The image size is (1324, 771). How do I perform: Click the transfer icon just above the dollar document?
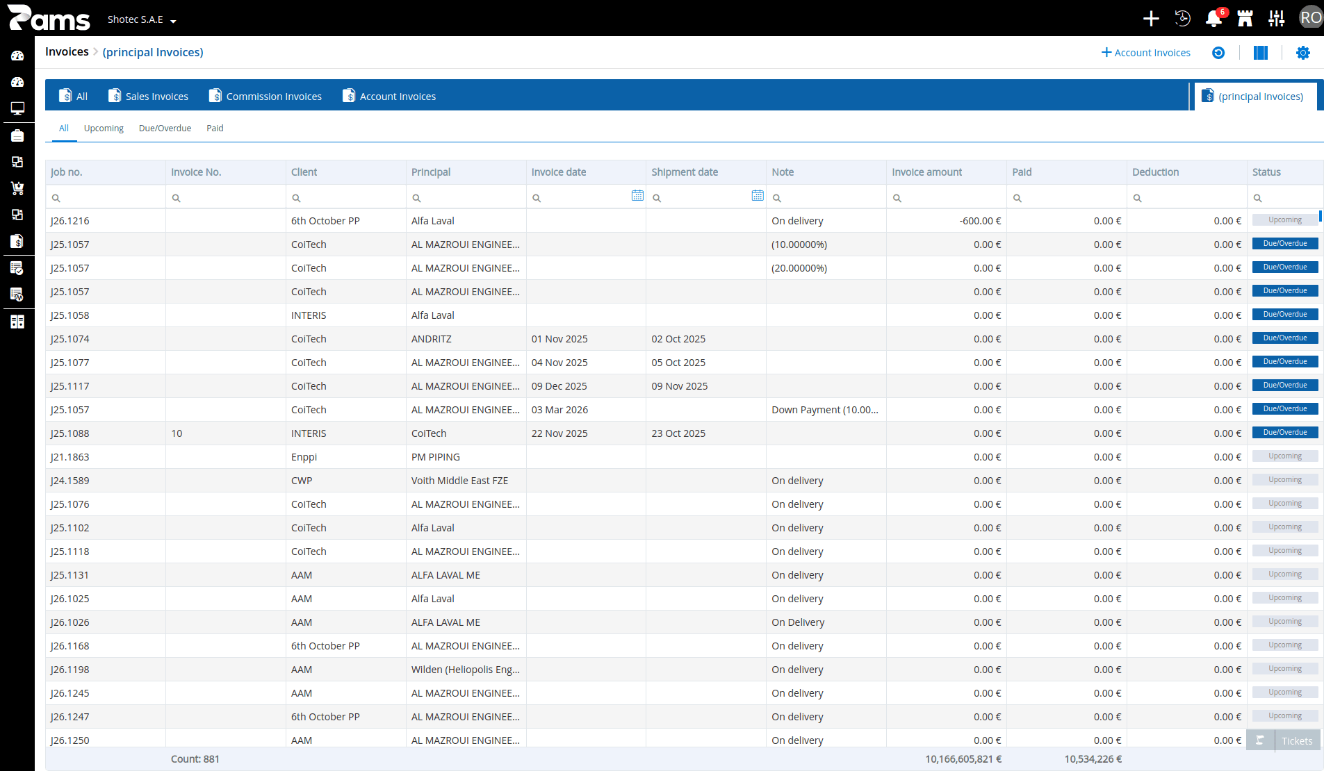pos(17,215)
